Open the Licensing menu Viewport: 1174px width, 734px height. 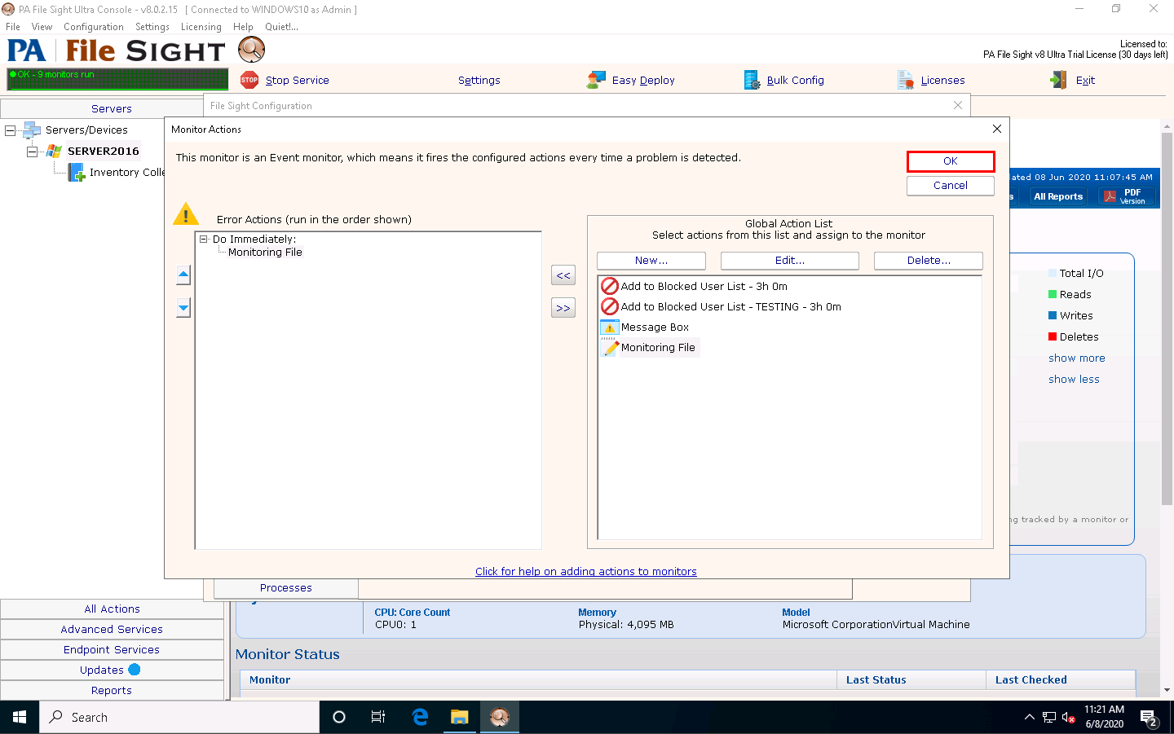point(201,27)
